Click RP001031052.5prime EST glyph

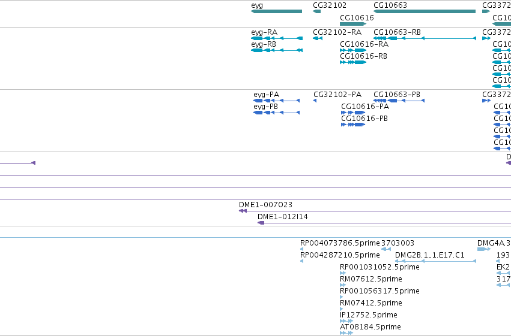342,273
